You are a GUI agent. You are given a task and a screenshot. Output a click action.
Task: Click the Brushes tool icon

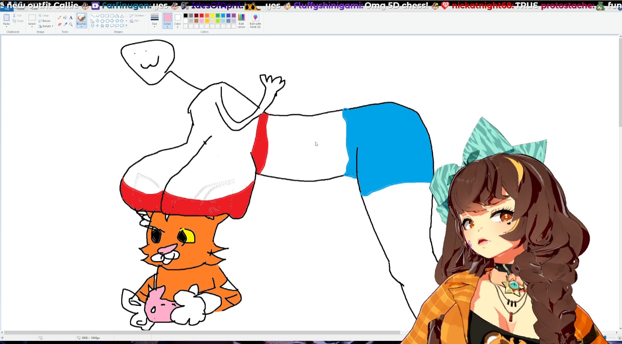[82, 18]
